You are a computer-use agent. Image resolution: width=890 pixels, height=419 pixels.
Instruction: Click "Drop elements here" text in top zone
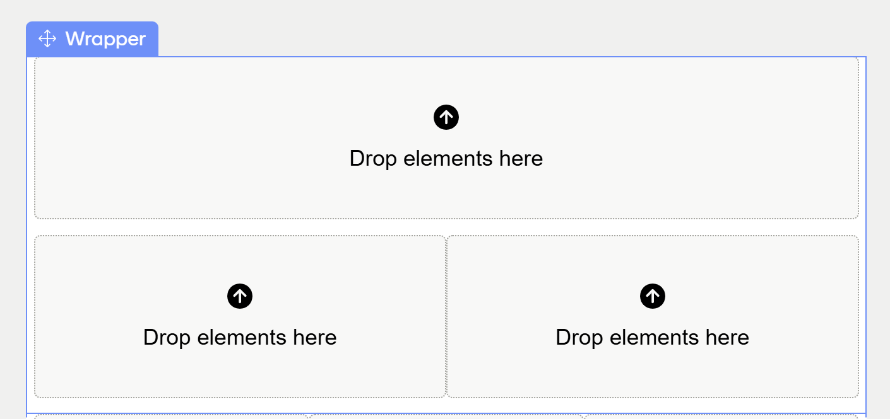446,158
